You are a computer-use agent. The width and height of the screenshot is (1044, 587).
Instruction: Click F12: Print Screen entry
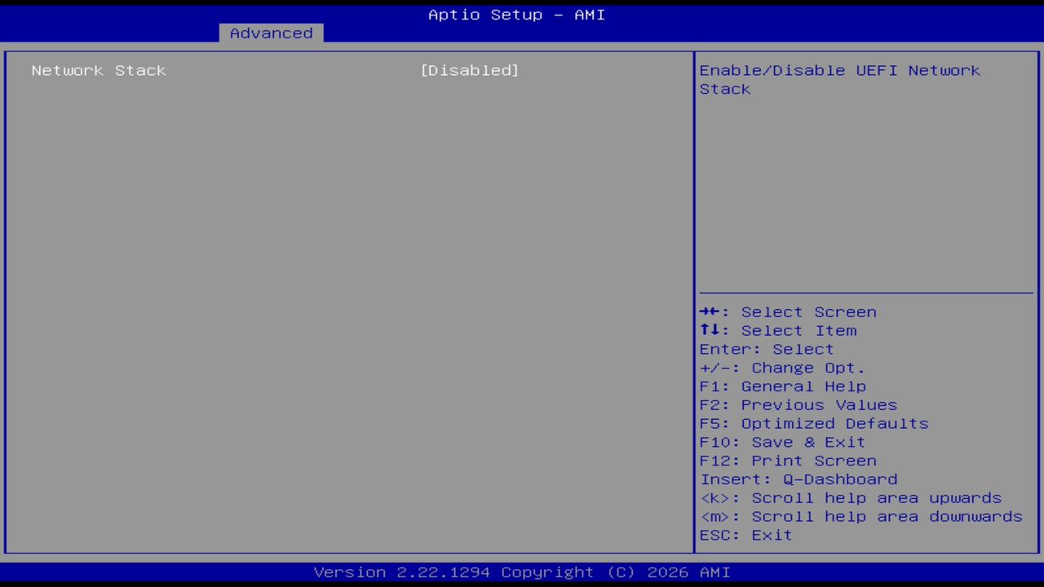(x=788, y=461)
